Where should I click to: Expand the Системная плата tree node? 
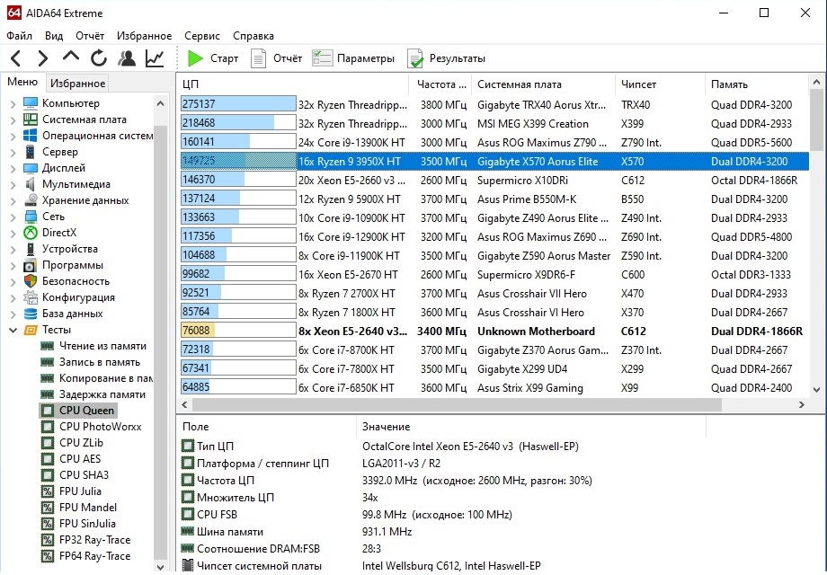click(13, 120)
